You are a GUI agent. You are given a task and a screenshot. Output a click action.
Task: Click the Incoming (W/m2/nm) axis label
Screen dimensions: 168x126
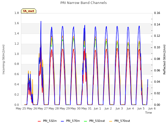(3, 60)
